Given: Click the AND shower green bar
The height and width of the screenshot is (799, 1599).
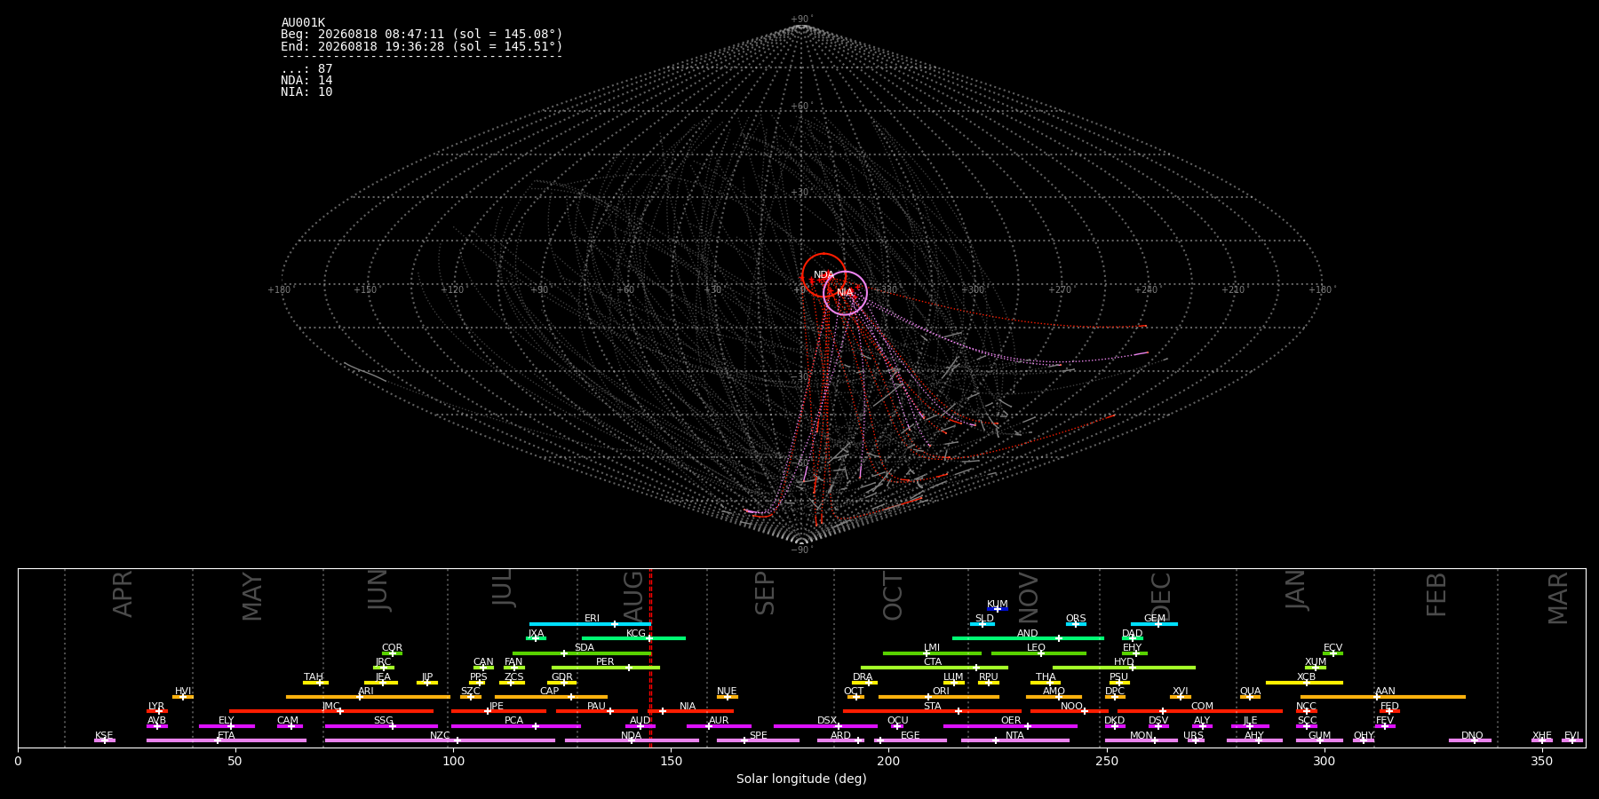Looking at the screenshot, I should [1028, 638].
